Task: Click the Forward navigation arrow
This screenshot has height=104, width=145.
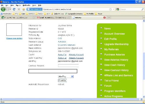Action: [x=8, y=9]
